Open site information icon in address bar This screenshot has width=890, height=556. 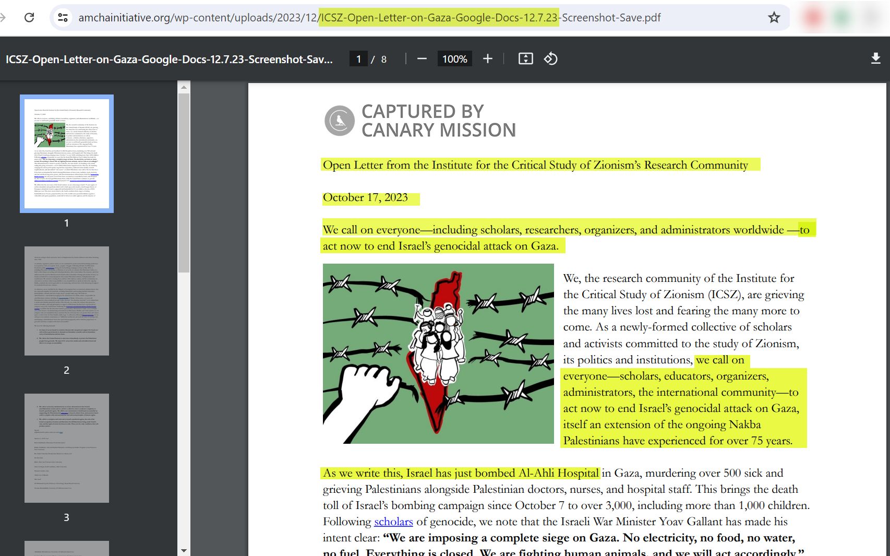(x=63, y=17)
